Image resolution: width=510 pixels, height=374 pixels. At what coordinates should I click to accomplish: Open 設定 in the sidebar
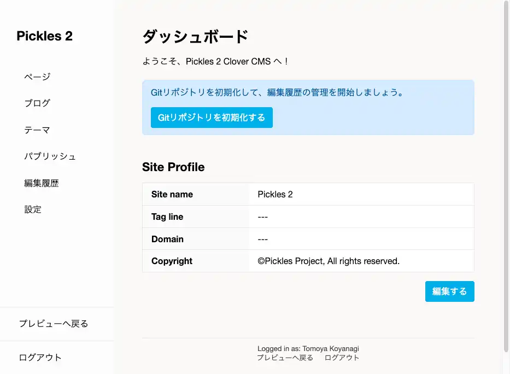click(x=33, y=209)
